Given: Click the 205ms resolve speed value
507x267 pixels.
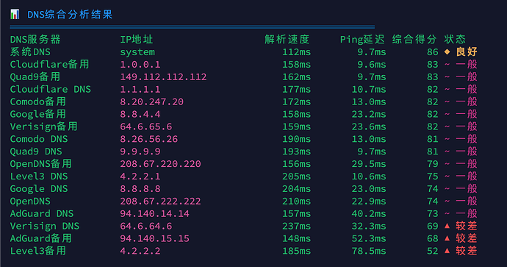Looking at the screenshot, I should (x=297, y=177).
